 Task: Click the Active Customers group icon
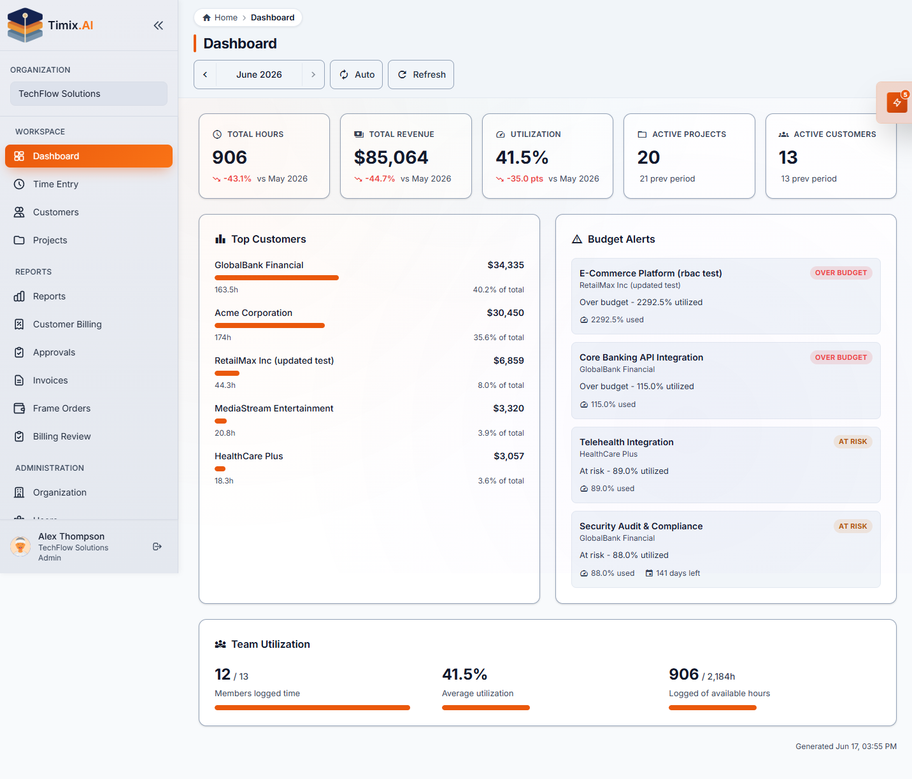pos(784,134)
